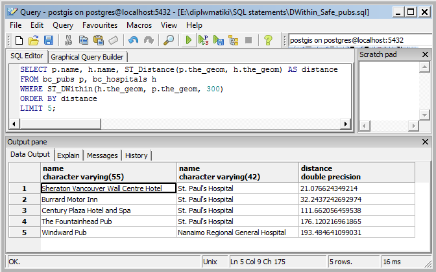Save the query using the floppy disk icon
Screen dimensions: 436x272
[x=49, y=41]
